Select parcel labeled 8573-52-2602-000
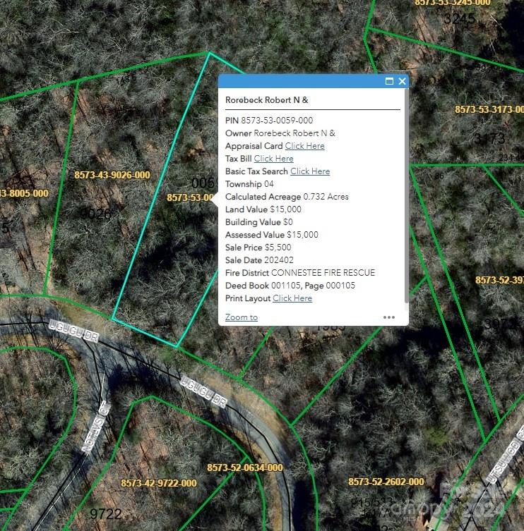The height and width of the screenshot is (531, 524). (386, 482)
